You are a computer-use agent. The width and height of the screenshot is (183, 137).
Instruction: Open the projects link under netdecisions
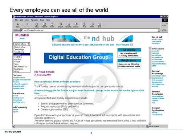click(155, 51)
